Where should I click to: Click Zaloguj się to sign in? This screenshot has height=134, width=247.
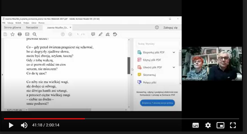pos(170,28)
